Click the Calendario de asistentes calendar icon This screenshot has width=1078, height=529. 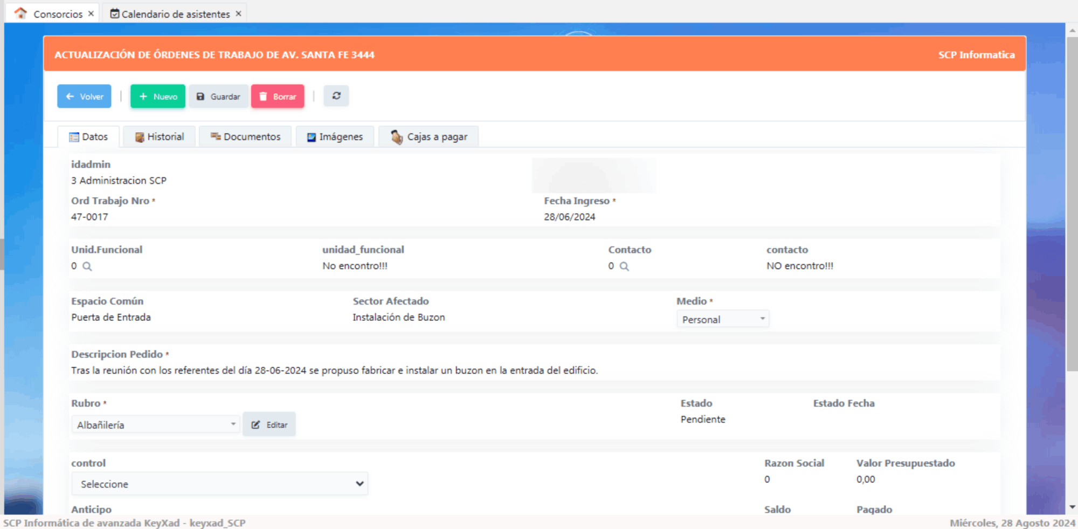[x=114, y=13]
